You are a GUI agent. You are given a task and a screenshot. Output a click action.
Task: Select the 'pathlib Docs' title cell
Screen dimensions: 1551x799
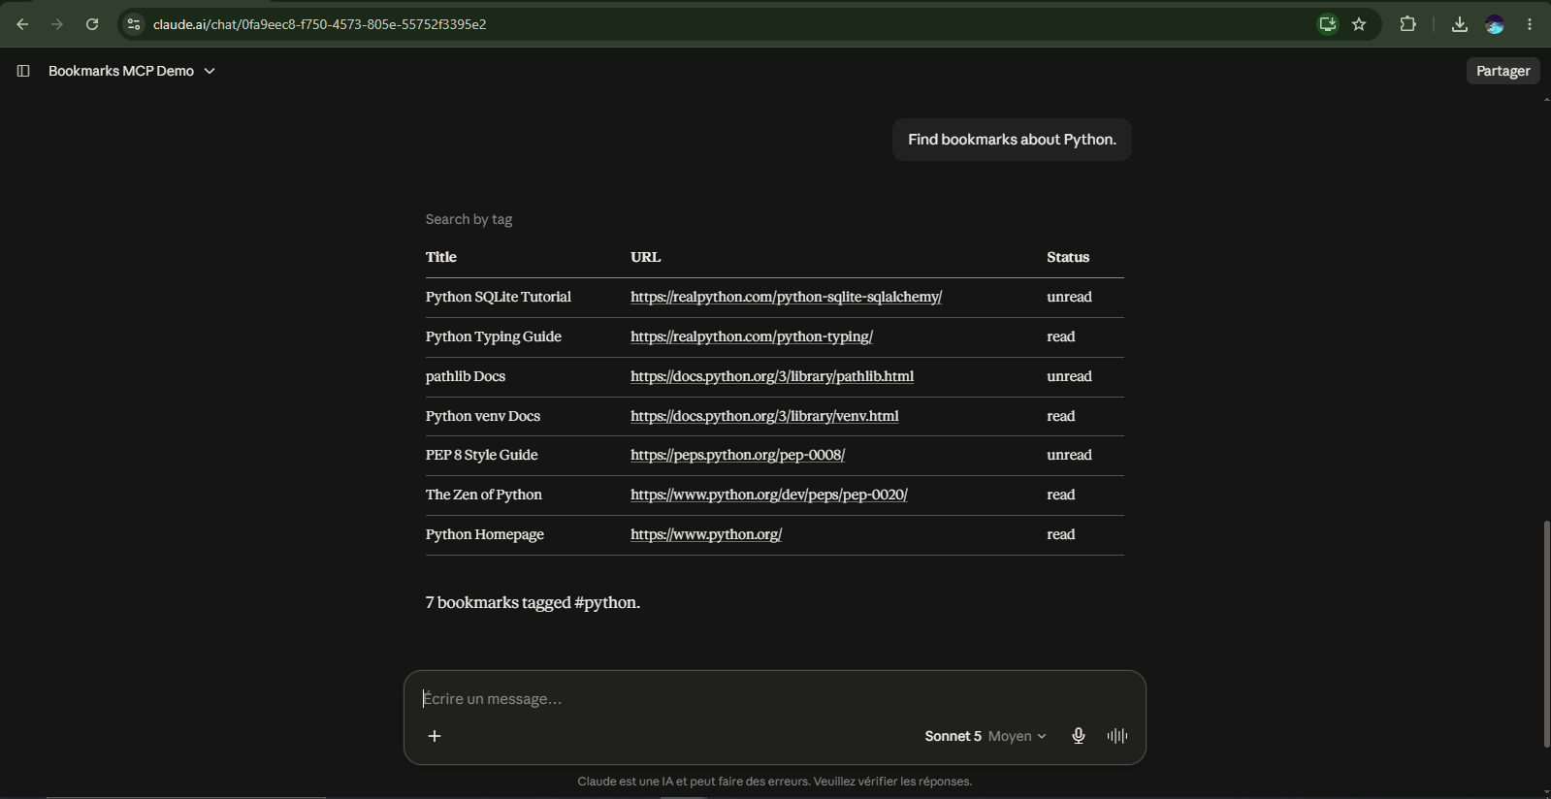point(466,376)
